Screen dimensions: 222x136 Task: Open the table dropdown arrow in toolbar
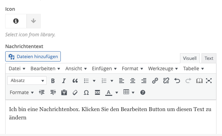pos(133,92)
